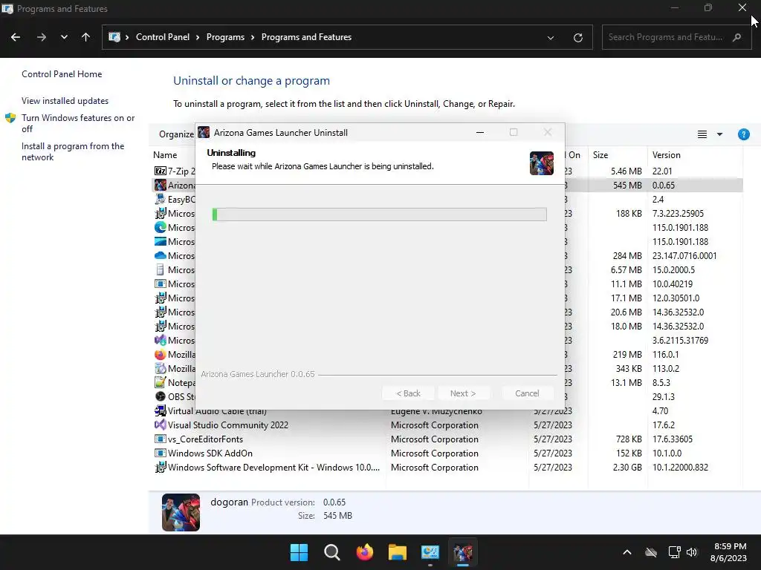
Task: Switch to Control Panel taskbar icon
Action: coord(430,552)
